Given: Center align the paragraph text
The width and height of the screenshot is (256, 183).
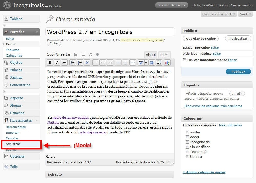Looking at the screenshot, I should (x=103, y=62).
